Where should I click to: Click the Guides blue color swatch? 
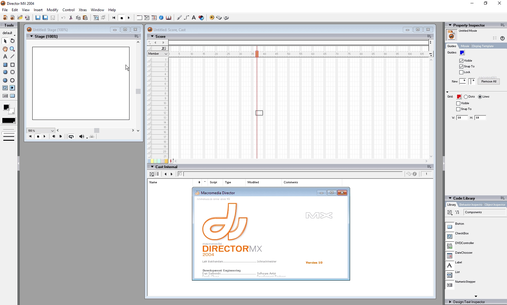[x=462, y=53]
